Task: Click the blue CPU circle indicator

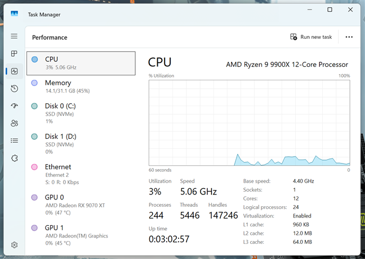Action: pyautogui.click(x=35, y=60)
